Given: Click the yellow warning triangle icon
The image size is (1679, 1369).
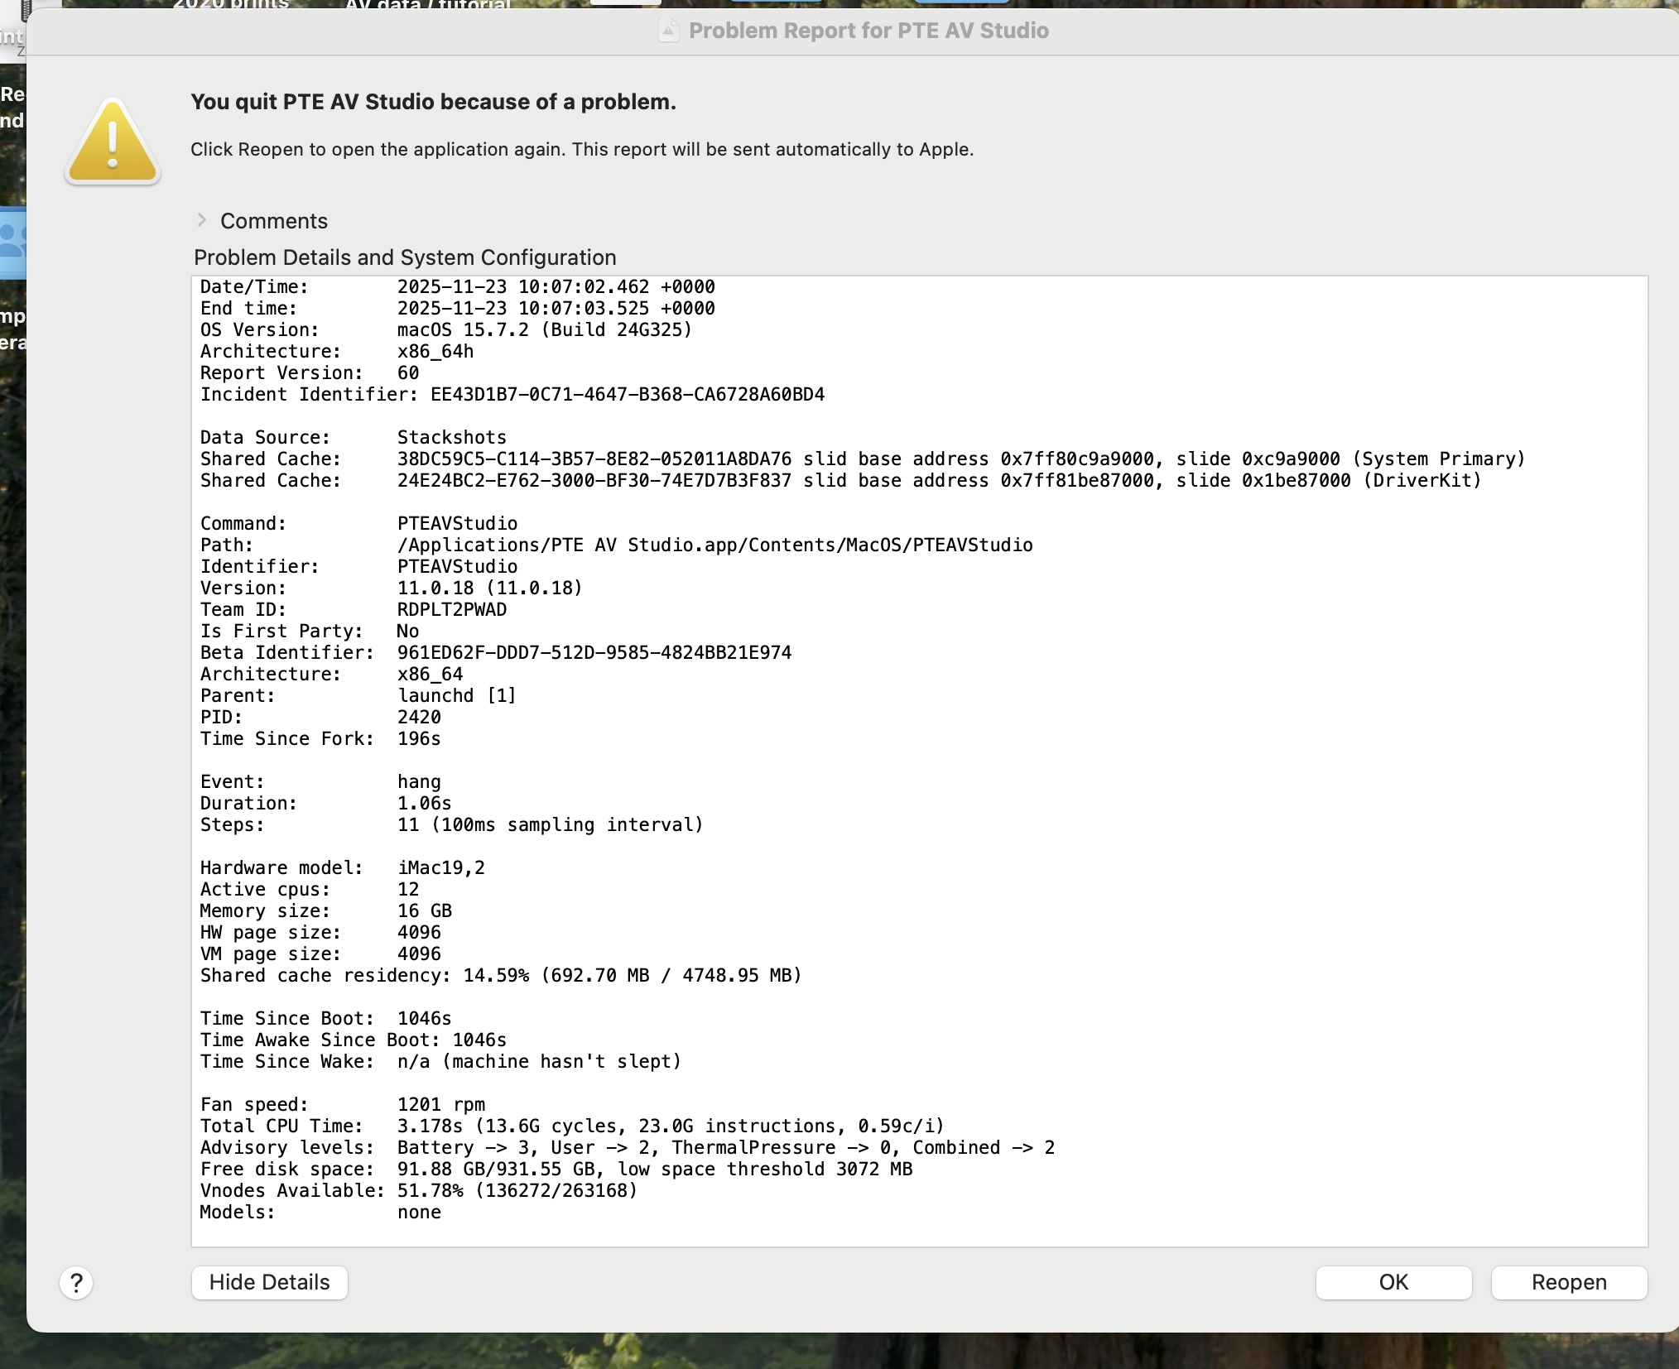Looking at the screenshot, I should pyautogui.click(x=113, y=142).
